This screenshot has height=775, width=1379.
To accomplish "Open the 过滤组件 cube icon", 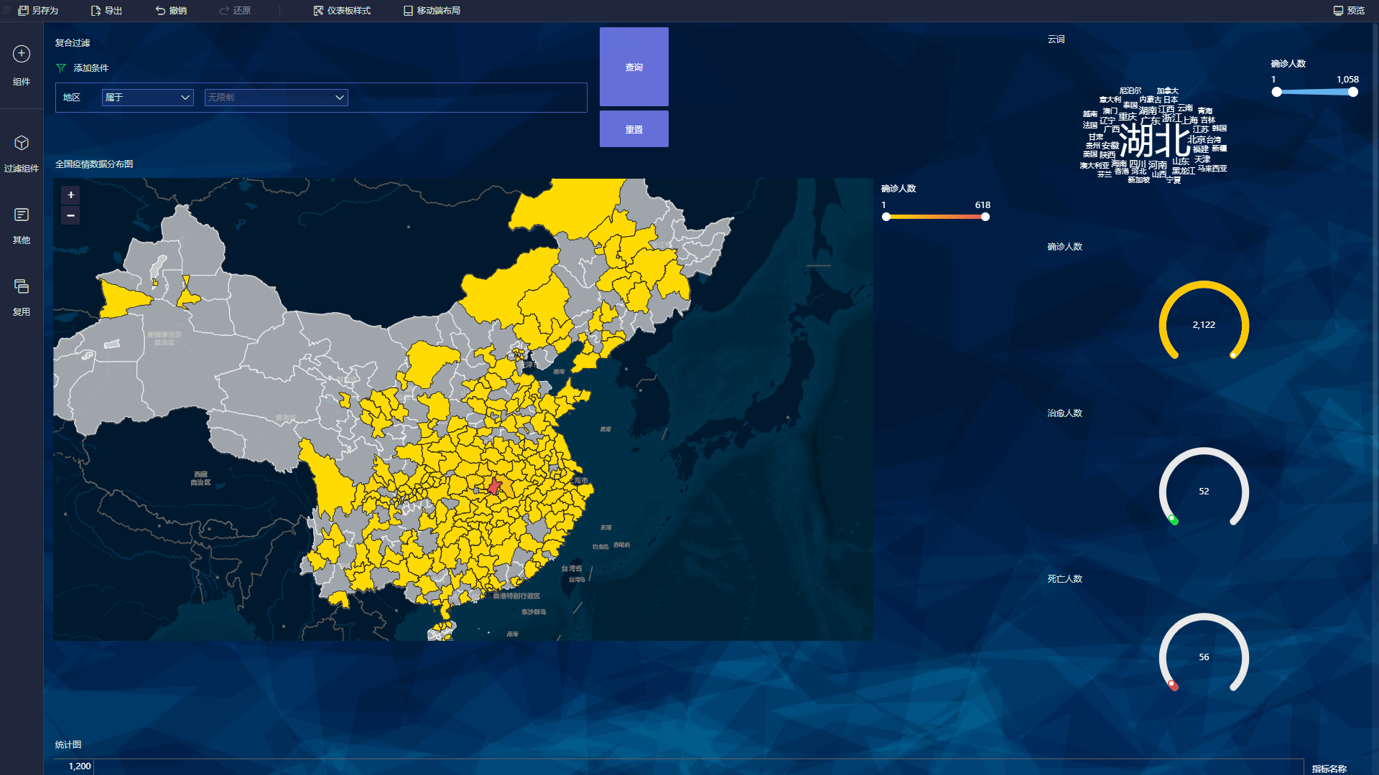I will (x=22, y=143).
